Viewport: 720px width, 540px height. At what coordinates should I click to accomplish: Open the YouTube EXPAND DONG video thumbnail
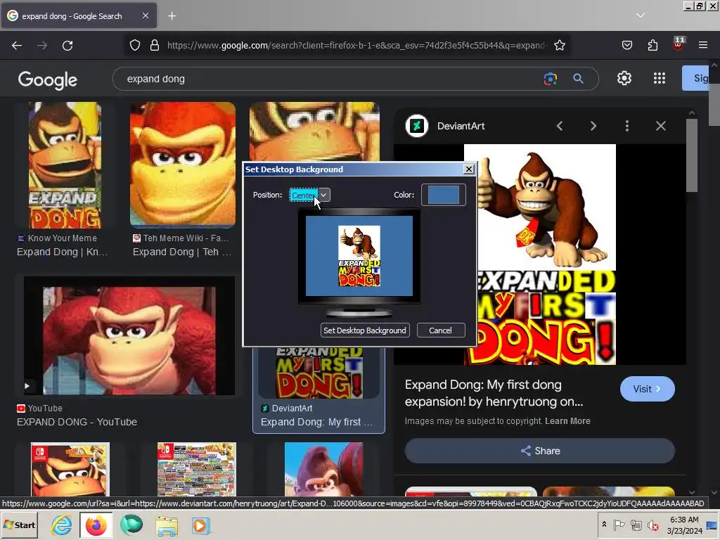129,336
